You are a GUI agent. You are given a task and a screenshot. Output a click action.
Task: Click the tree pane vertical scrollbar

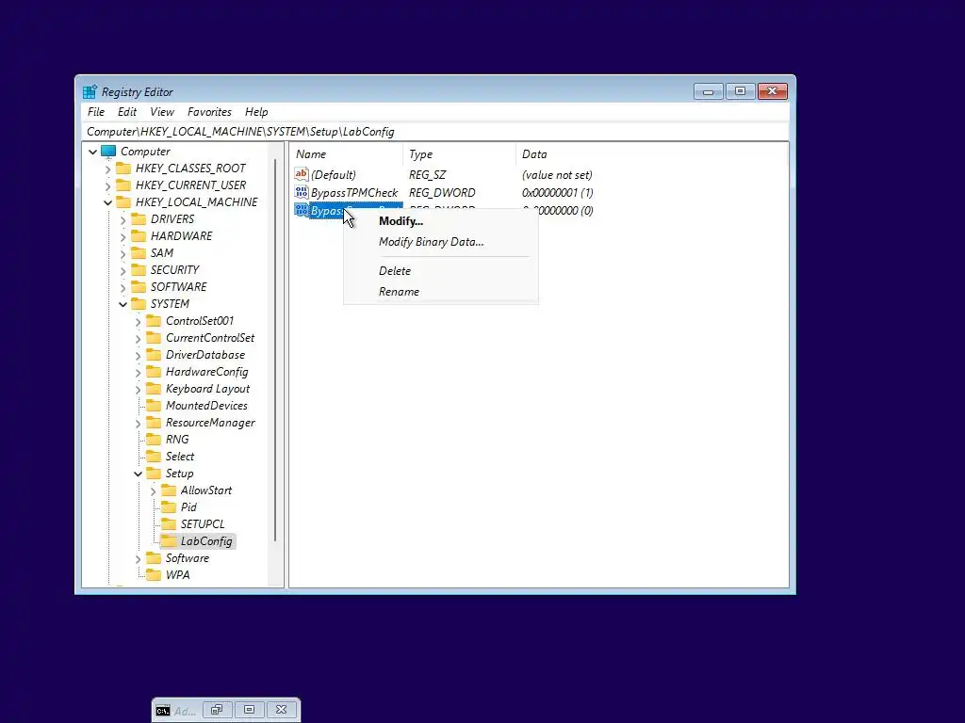tap(275, 350)
